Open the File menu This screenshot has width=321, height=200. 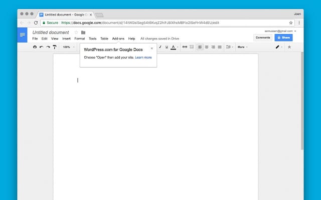click(x=35, y=38)
